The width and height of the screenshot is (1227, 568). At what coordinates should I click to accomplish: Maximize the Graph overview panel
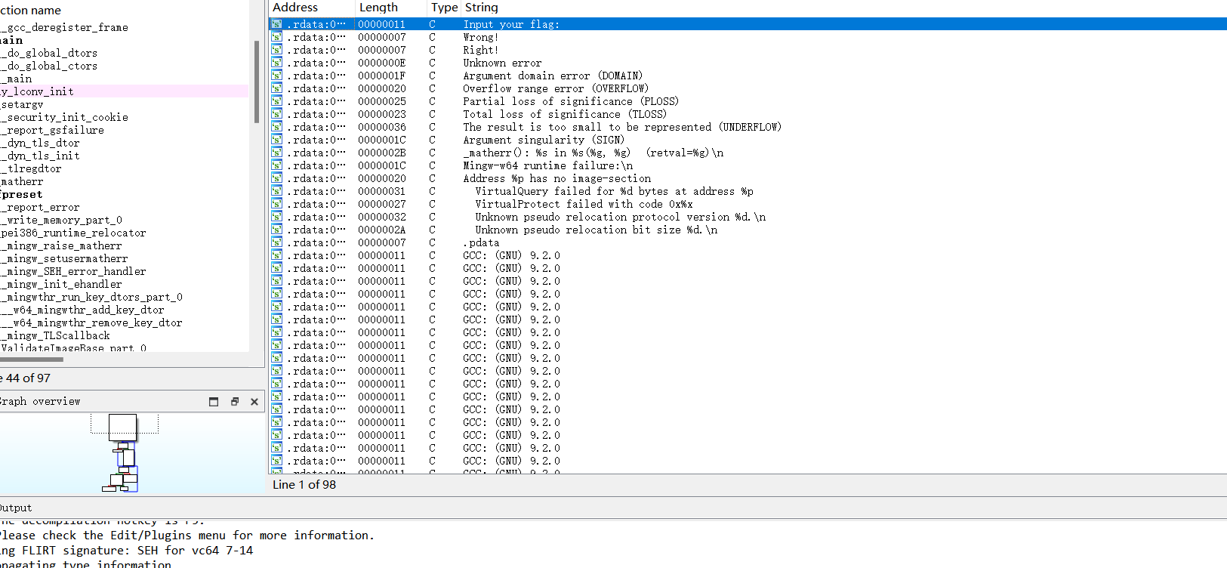[x=214, y=402]
